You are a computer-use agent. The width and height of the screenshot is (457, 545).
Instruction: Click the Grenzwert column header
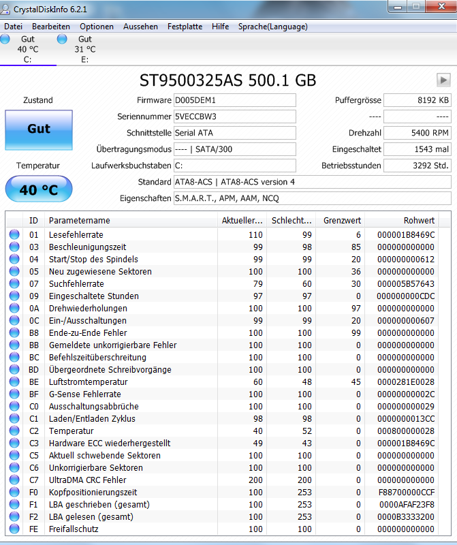click(x=341, y=220)
